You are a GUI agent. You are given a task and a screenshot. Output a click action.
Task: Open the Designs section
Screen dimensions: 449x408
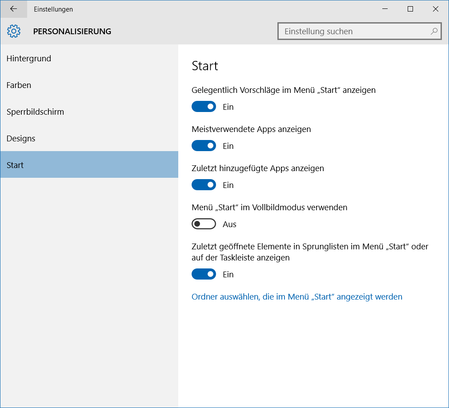click(x=21, y=138)
